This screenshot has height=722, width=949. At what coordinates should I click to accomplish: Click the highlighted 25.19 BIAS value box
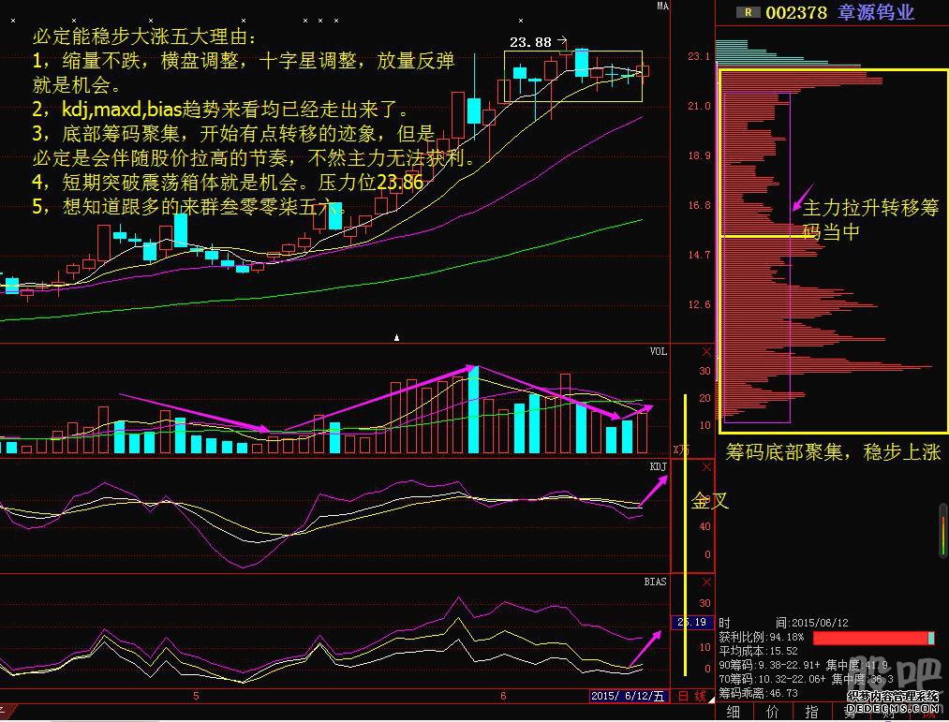pyautogui.click(x=692, y=622)
